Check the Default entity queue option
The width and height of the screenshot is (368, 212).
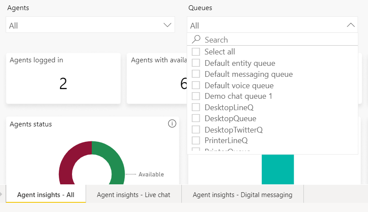pyautogui.click(x=196, y=63)
